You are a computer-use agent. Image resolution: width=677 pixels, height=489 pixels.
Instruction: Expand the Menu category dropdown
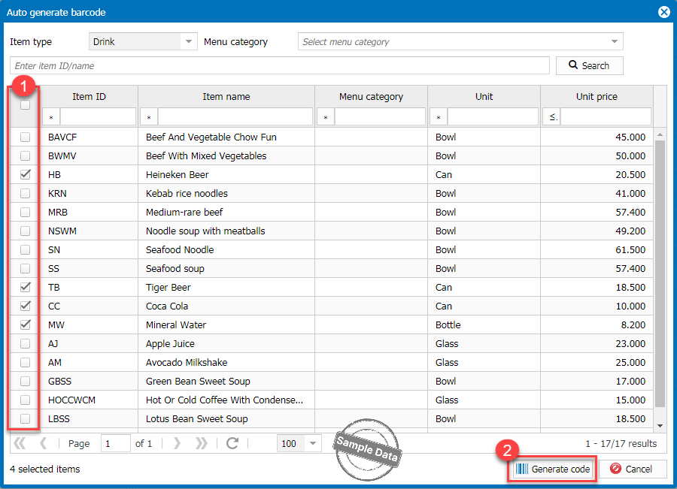[x=615, y=42]
